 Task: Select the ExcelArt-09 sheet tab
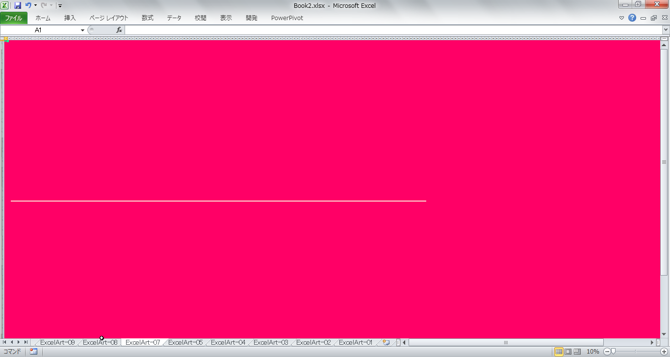pyautogui.click(x=57, y=342)
